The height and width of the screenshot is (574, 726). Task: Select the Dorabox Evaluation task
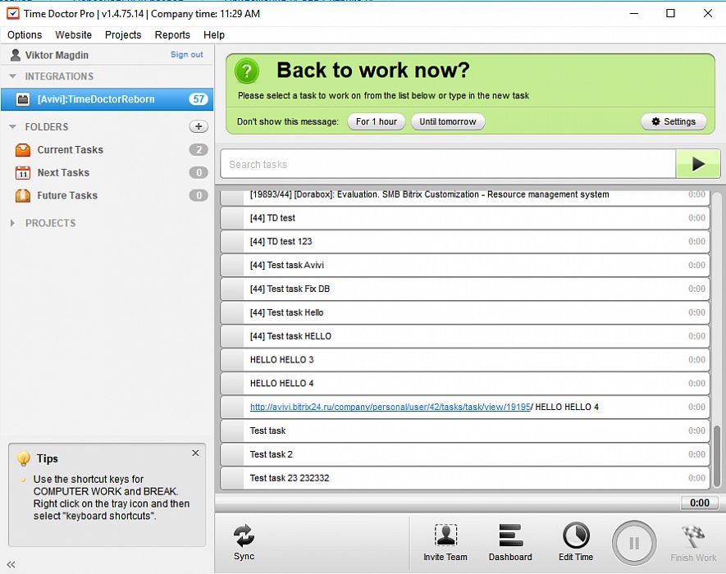click(465, 197)
